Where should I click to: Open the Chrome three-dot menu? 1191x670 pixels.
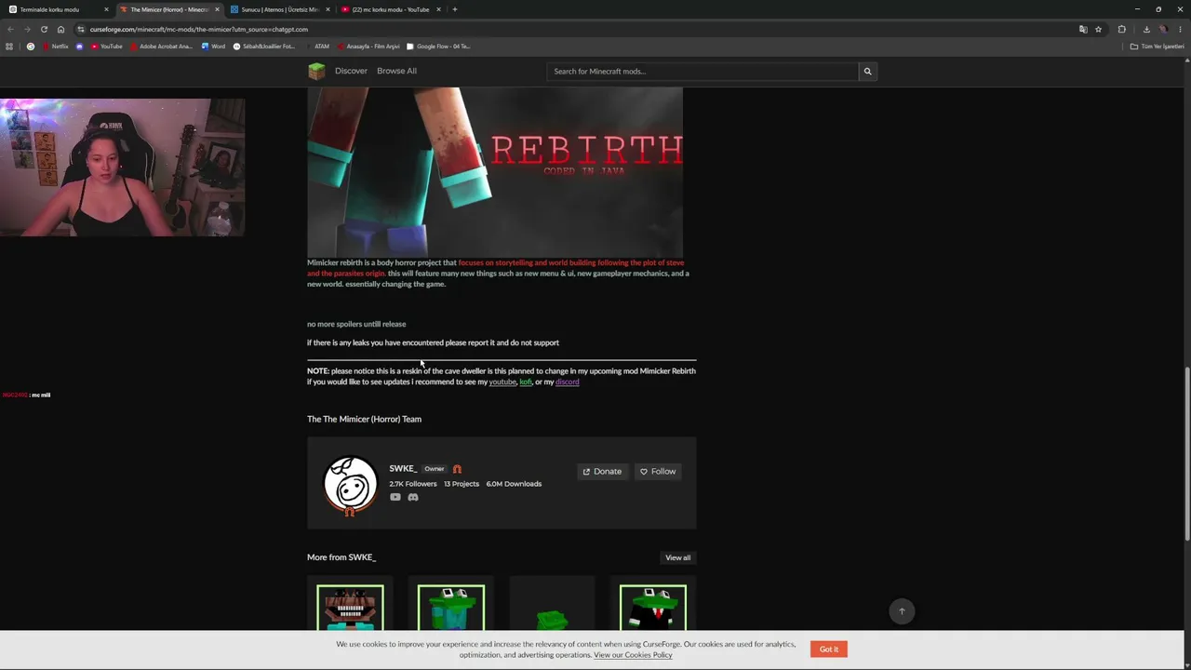click(1180, 29)
